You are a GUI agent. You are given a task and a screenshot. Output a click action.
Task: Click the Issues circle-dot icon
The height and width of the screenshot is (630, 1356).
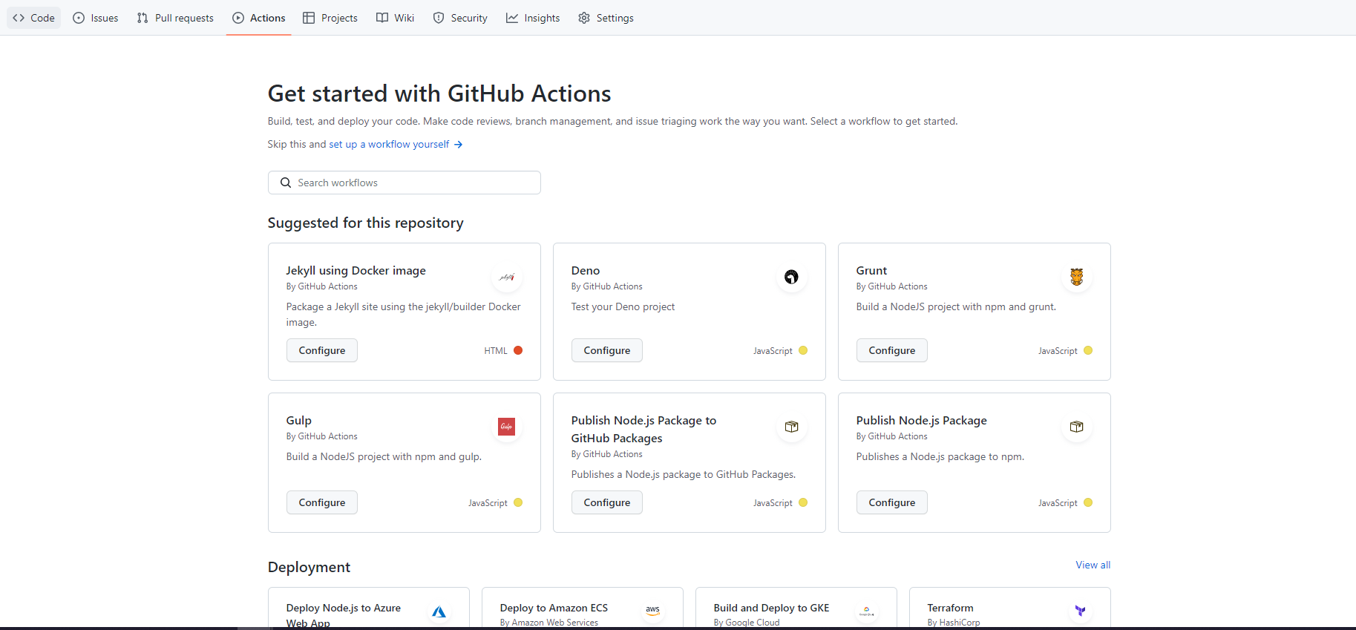pyautogui.click(x=79, y=18)
